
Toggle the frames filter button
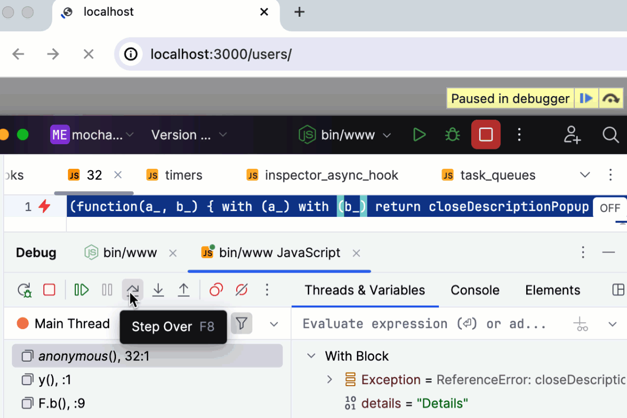pyautogui.click(x=241, y=323)
